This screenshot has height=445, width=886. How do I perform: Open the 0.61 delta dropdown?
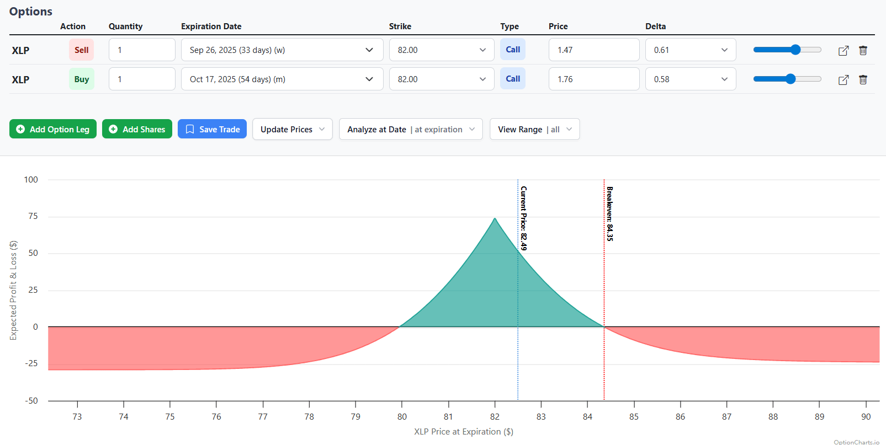690,50
